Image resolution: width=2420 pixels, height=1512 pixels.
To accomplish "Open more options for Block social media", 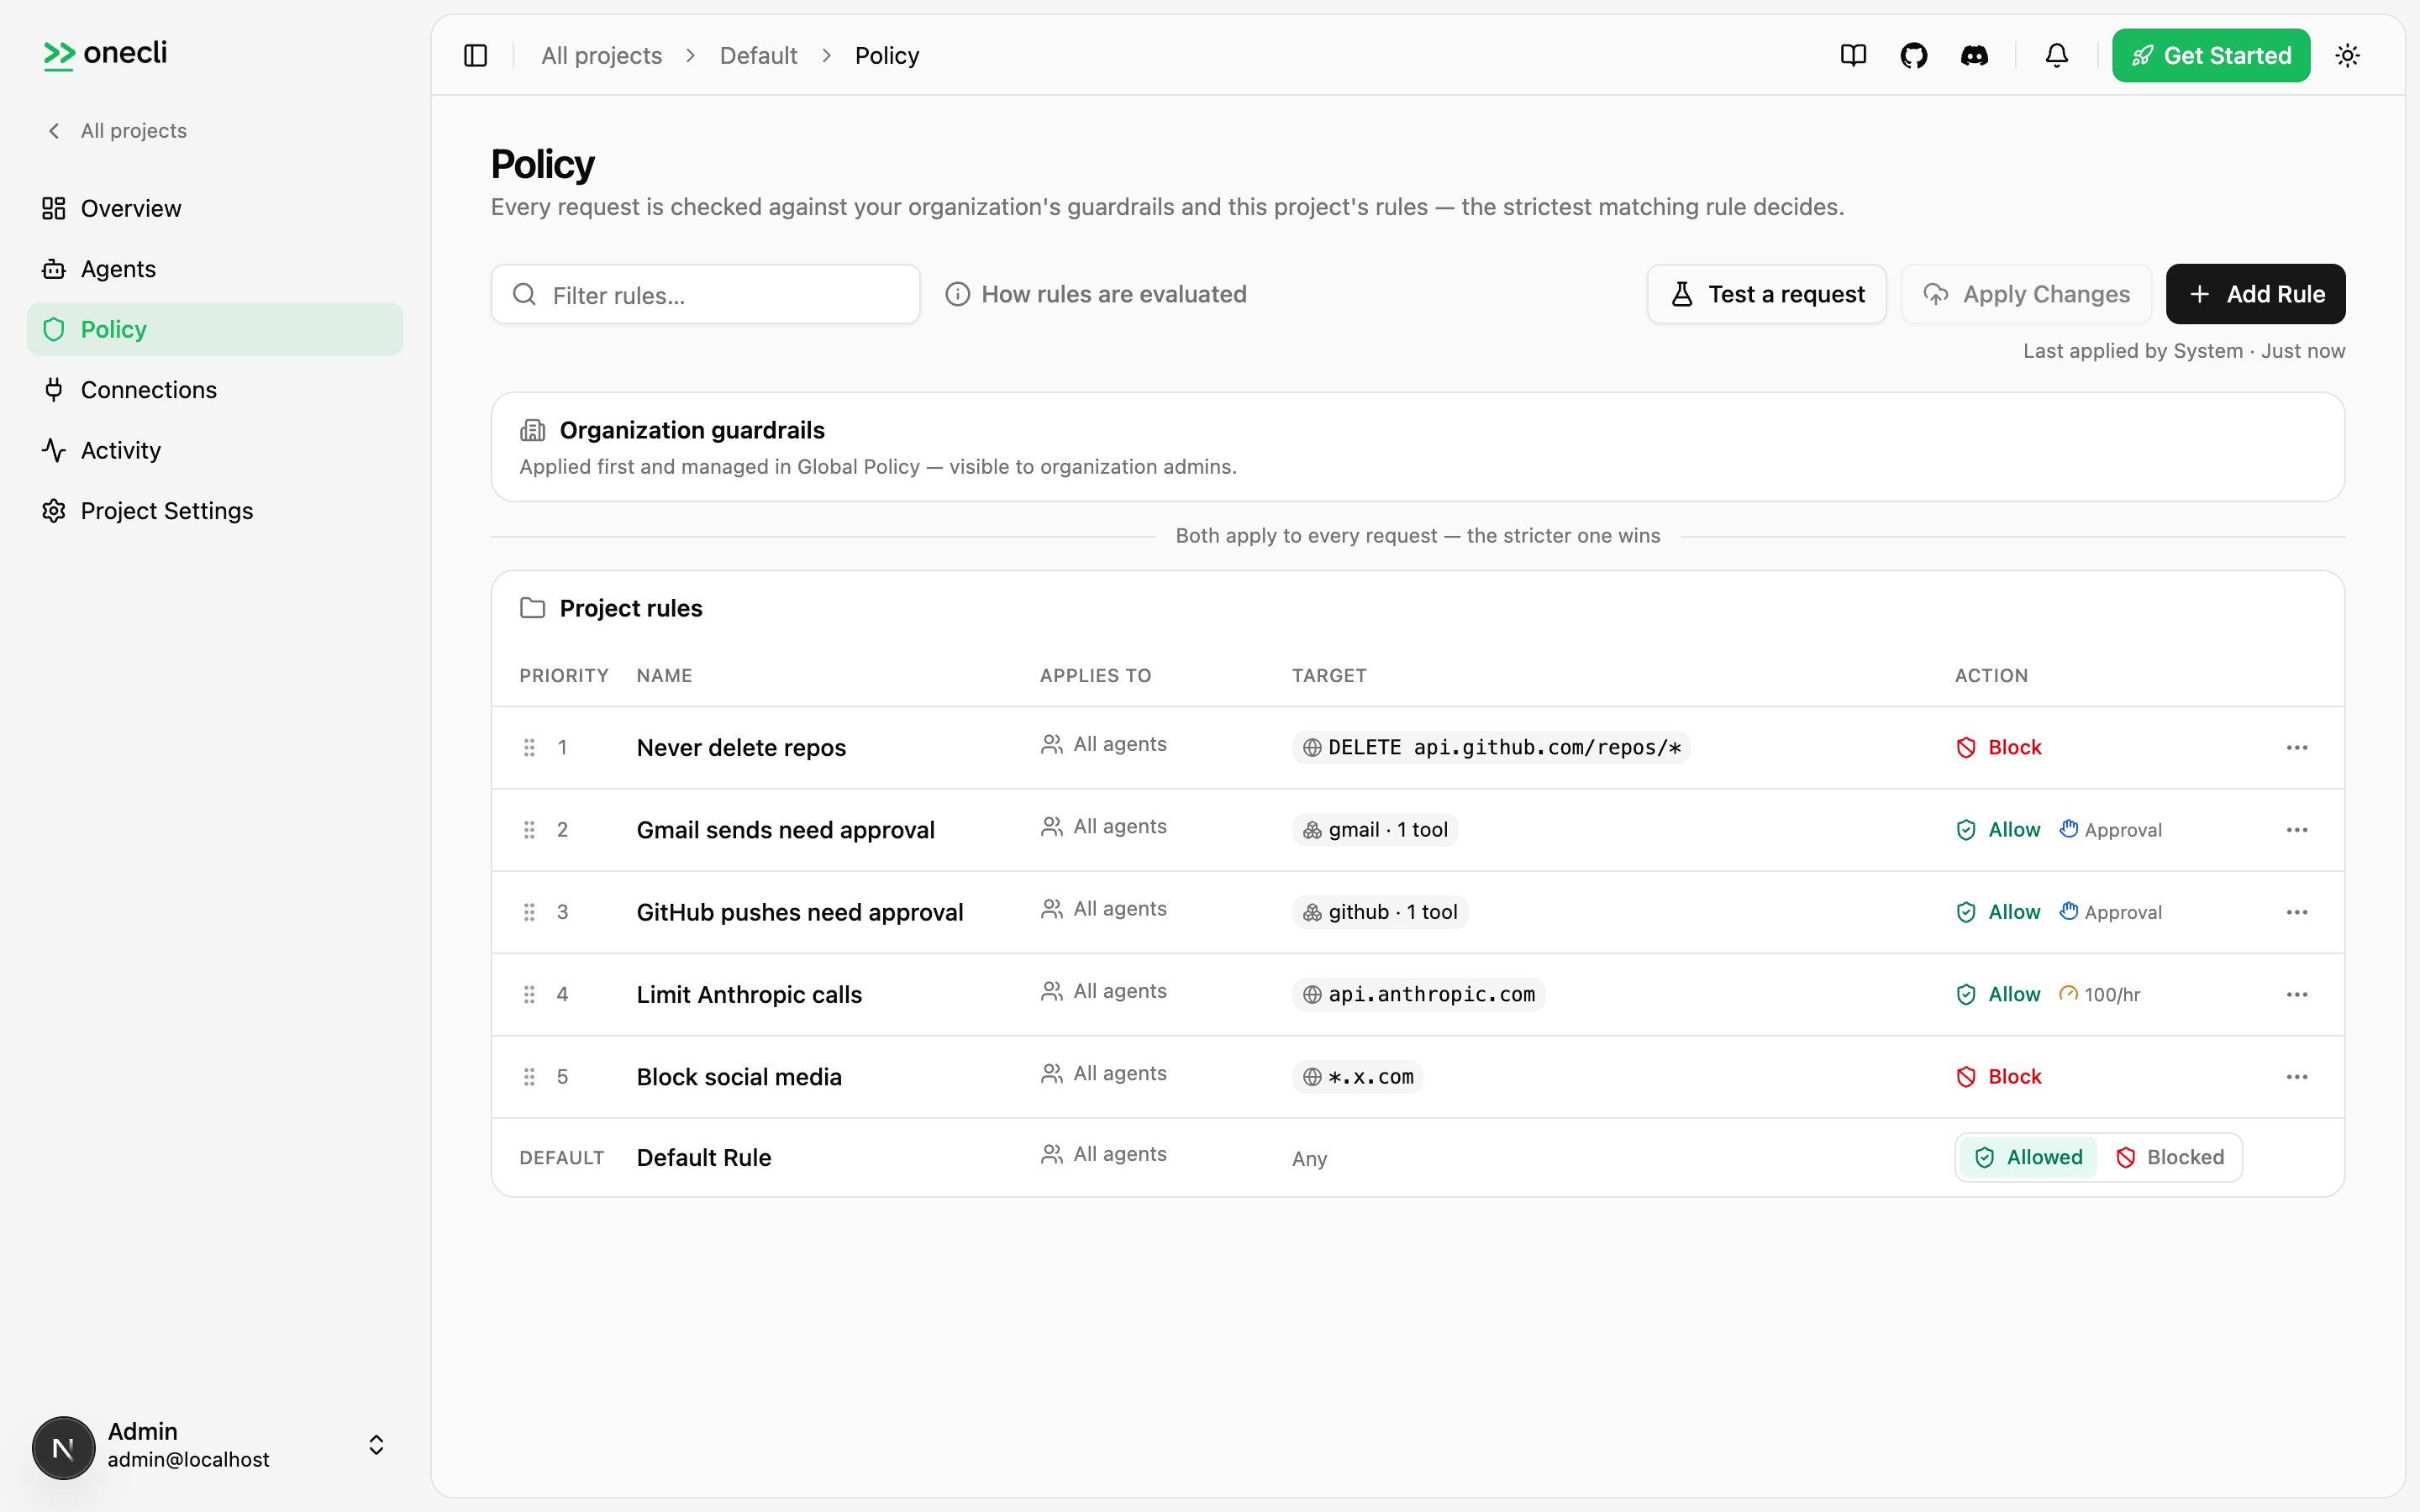I will [2297, 1077].
